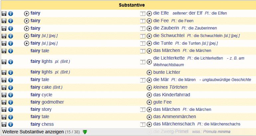Screen dimensions: 256x136
Task: Open inflection table for 'die Lichterkette'
Action: coord(143,62)
